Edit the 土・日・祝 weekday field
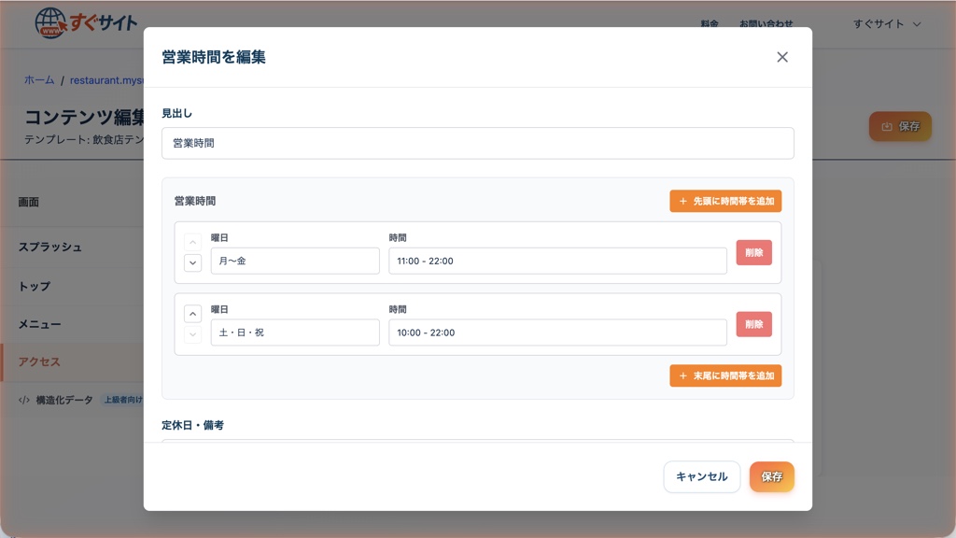 [295, 333]
